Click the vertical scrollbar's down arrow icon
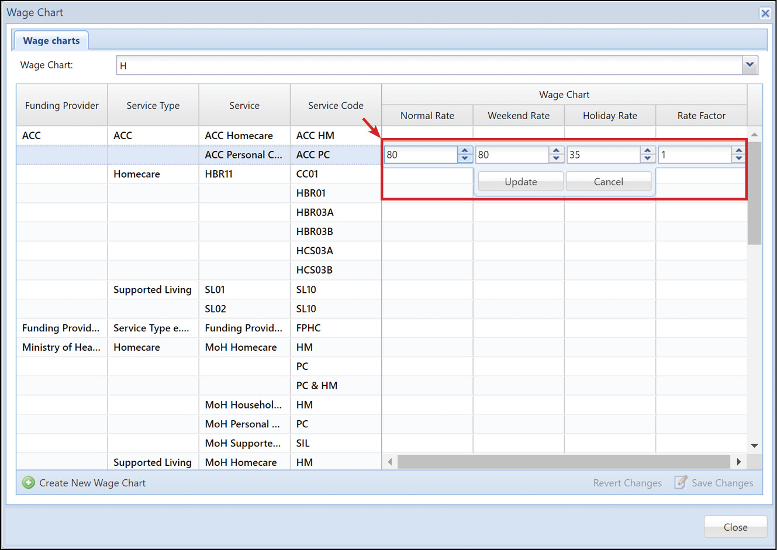The height and width of the screenshot is (550, 777). 754,445
